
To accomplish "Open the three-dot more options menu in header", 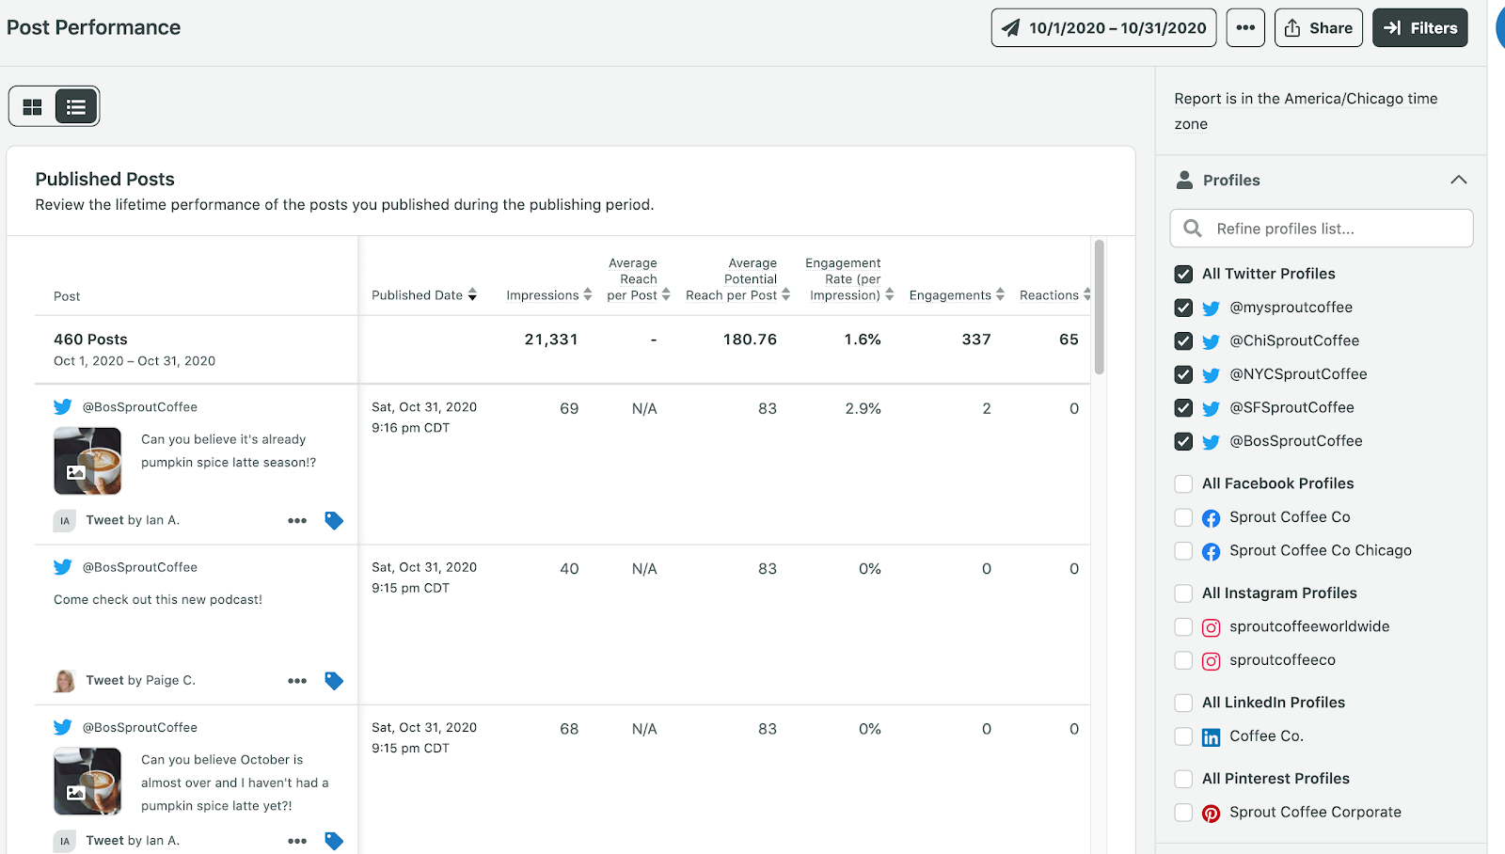I will [x=1245, y=28].
